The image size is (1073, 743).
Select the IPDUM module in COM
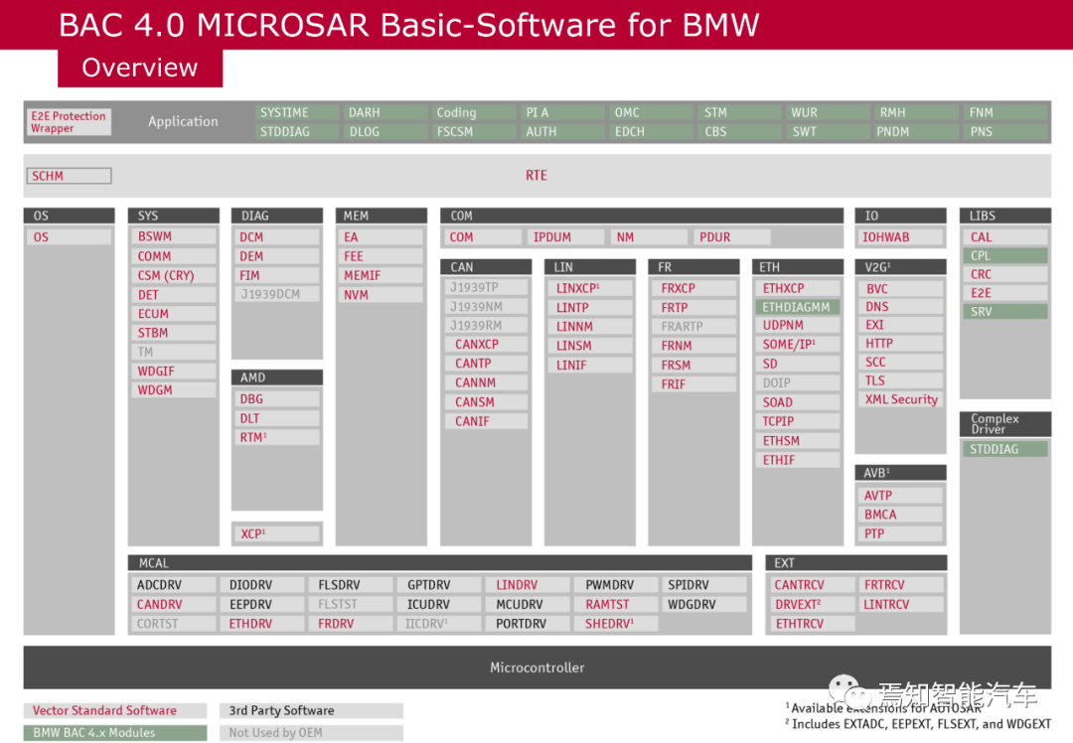click(566, 236)
